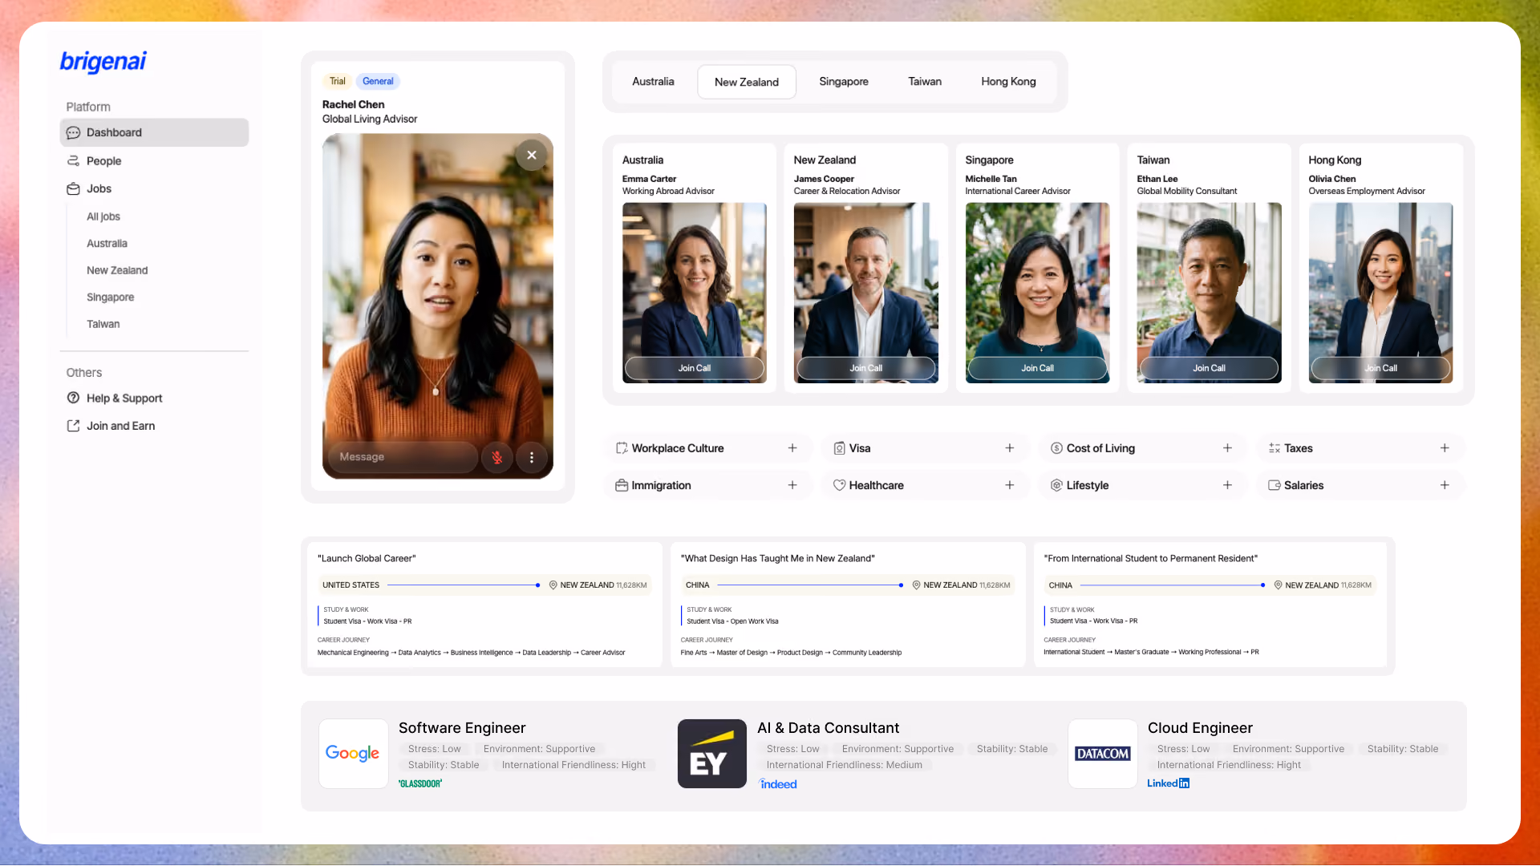Select the General tag on Rachel's card

click(378, 81)
